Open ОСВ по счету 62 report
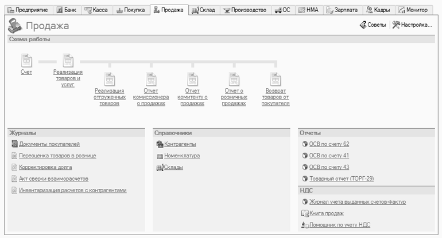Viewport: 442px width, 238px height. [x=329, y=144]
